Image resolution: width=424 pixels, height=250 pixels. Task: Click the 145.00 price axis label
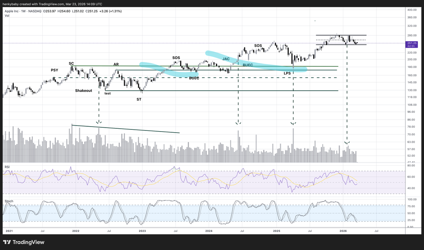point(412,82)
